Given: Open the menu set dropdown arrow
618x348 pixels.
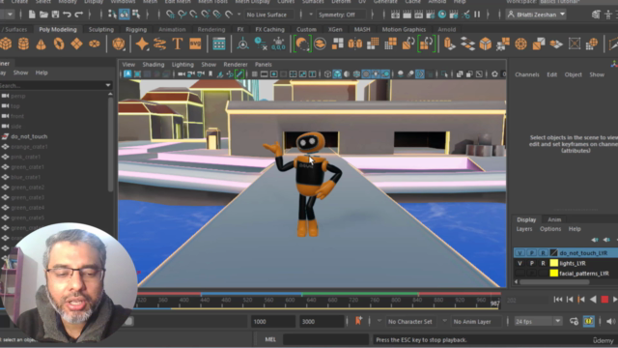Looking at the screenshot, I should pos(10,14).
